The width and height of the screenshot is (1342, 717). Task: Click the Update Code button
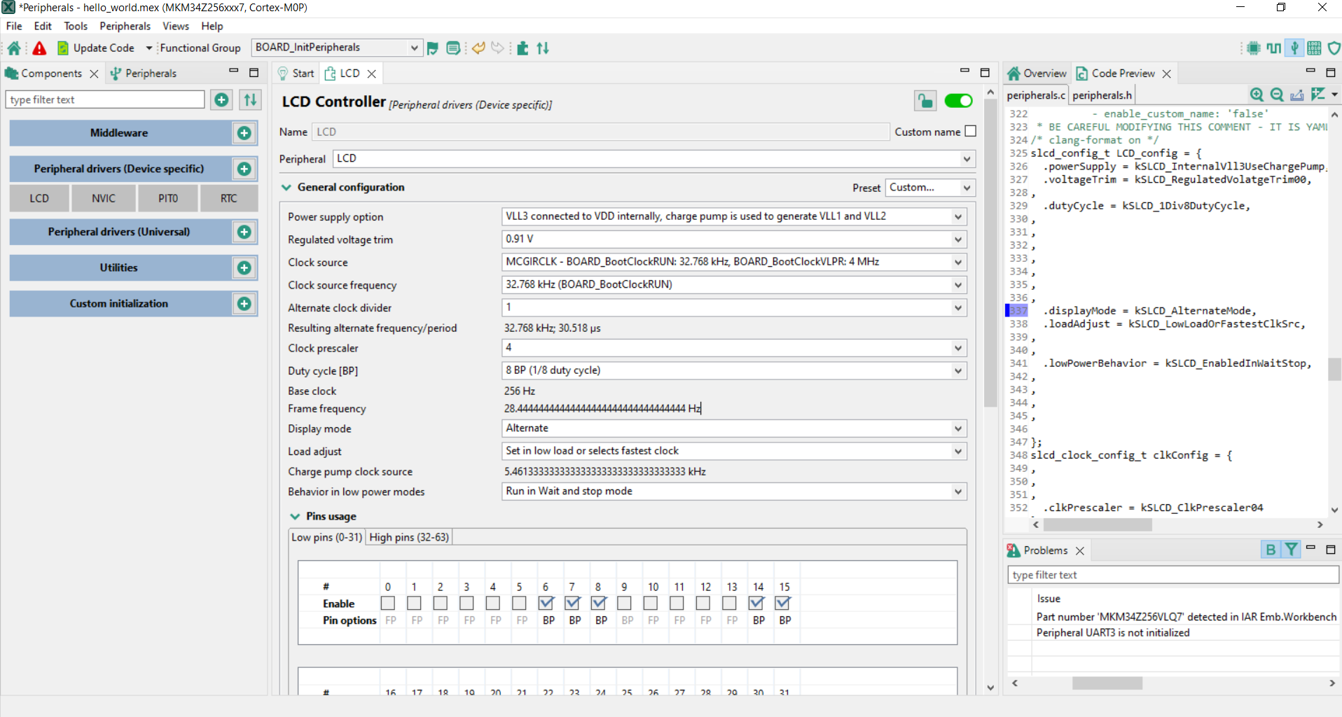pos(96,48)
